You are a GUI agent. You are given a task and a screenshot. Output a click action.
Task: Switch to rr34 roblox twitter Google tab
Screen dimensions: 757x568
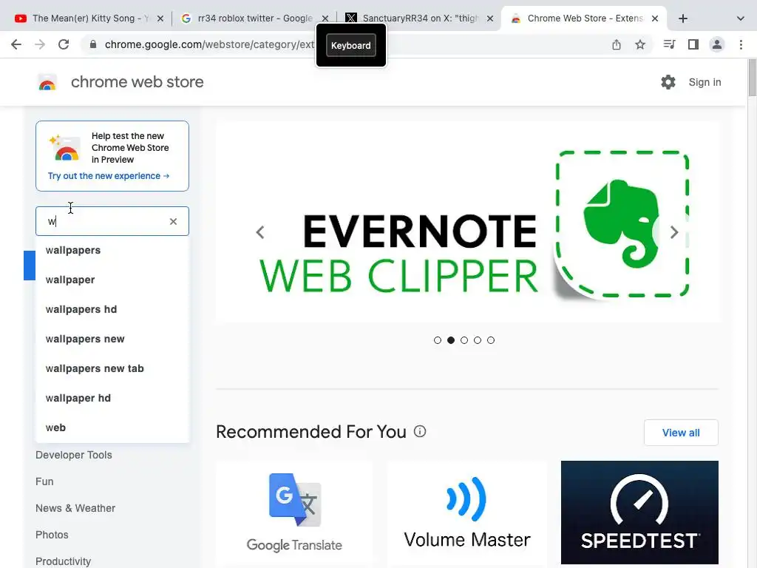tap(254, 18)
